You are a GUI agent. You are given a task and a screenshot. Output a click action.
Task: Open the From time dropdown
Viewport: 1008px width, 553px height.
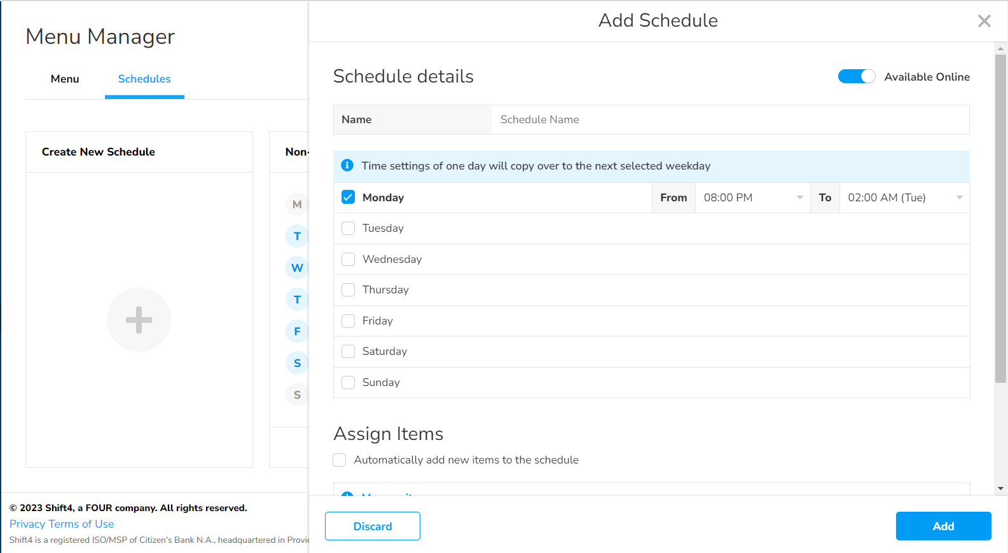coord(752,198)
